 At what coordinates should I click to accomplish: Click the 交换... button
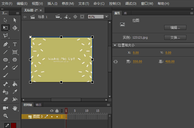(x=175, y=37)
